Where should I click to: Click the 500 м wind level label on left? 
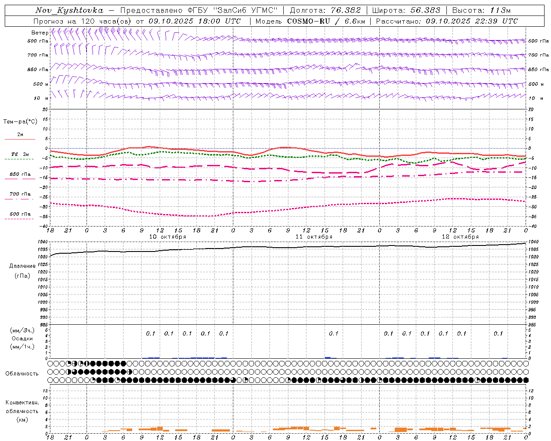click(x=41, y=84)
